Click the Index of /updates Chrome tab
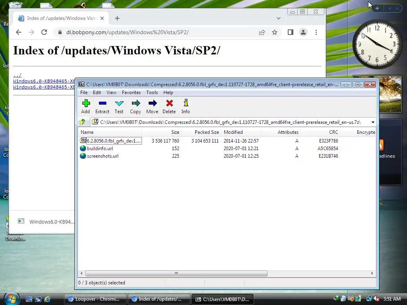 tap(61, 18)
